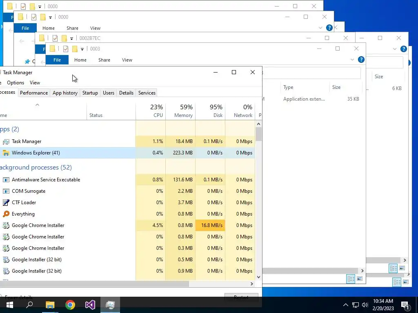The image size is (418, 313).
Task: Click the Properties checkmark icon in the topmost 0000 title bar
Action: [23, 6]
